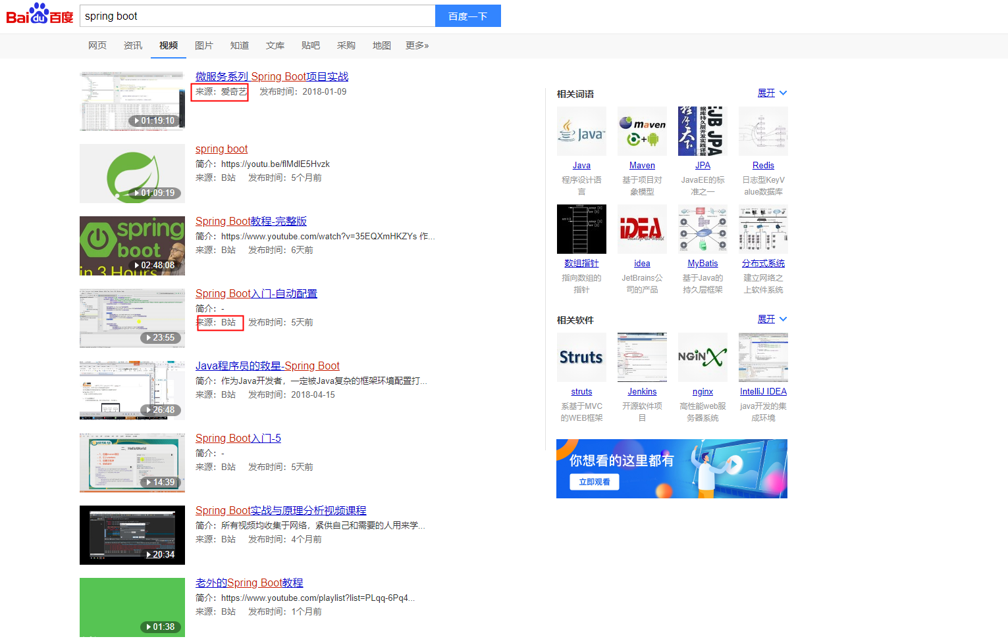Click the Maven related term link
Viewport: 1008px width, 641px height.
[x=642, y=166]
